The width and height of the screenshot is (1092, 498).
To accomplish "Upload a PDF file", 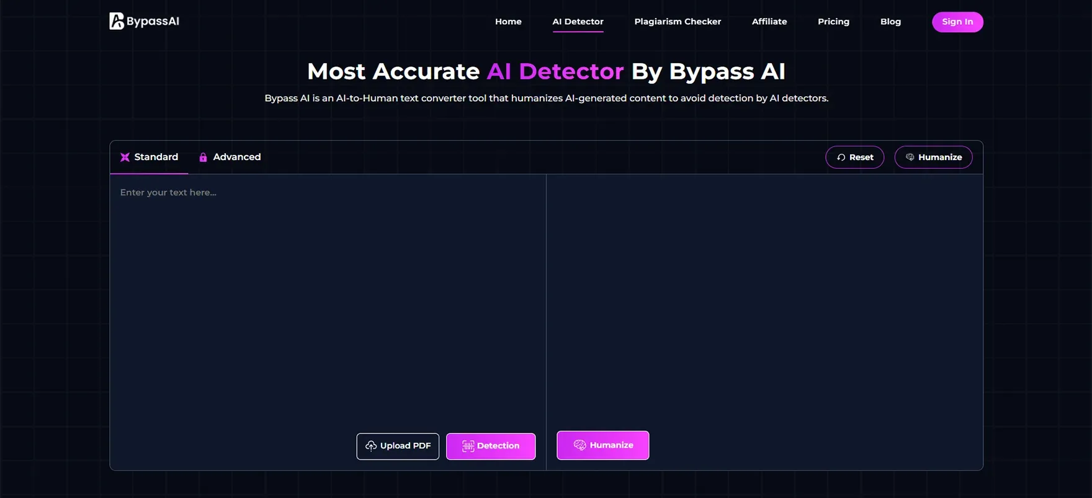I will point(398,447).
